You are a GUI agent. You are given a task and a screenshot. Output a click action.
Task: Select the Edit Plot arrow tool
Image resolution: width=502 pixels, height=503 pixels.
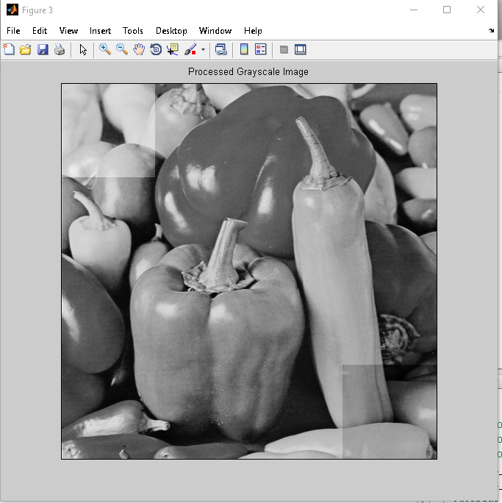[x=83, y=50]
